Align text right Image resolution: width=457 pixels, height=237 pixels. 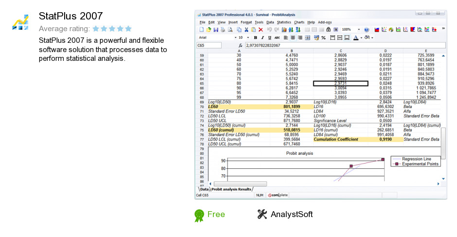pyautogui.click(x=300, y=37)
